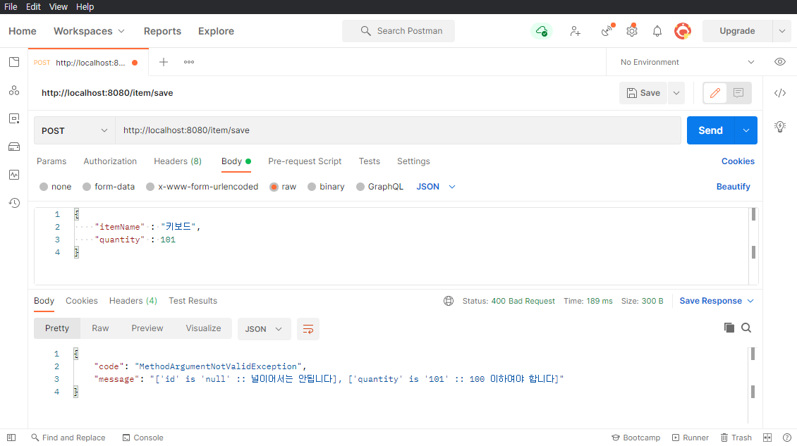Click the Save button
Screen dimensions: 797x446
(643, 93)
